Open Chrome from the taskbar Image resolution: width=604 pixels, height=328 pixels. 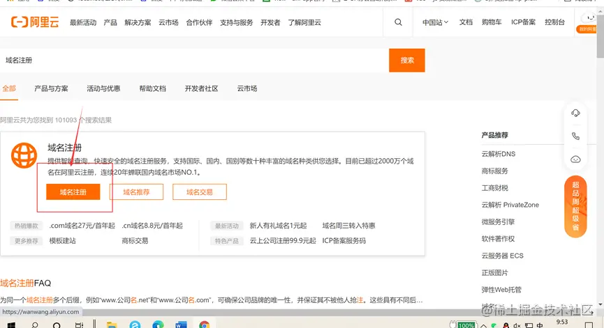pos(204,325)
